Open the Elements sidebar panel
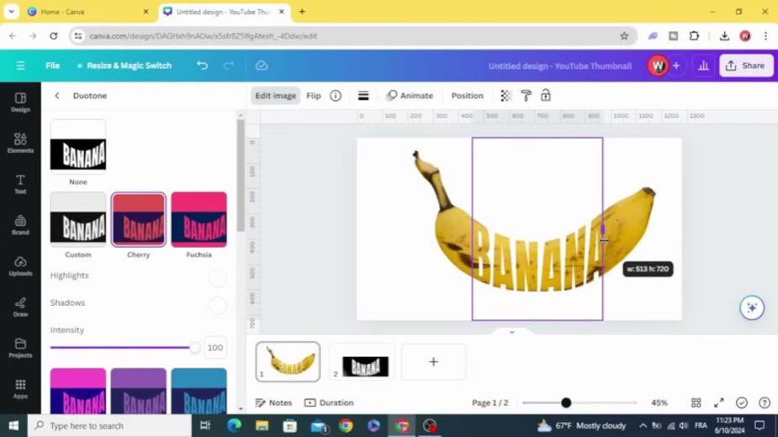Viewport: 778px width, 437px height. [20, 143]
